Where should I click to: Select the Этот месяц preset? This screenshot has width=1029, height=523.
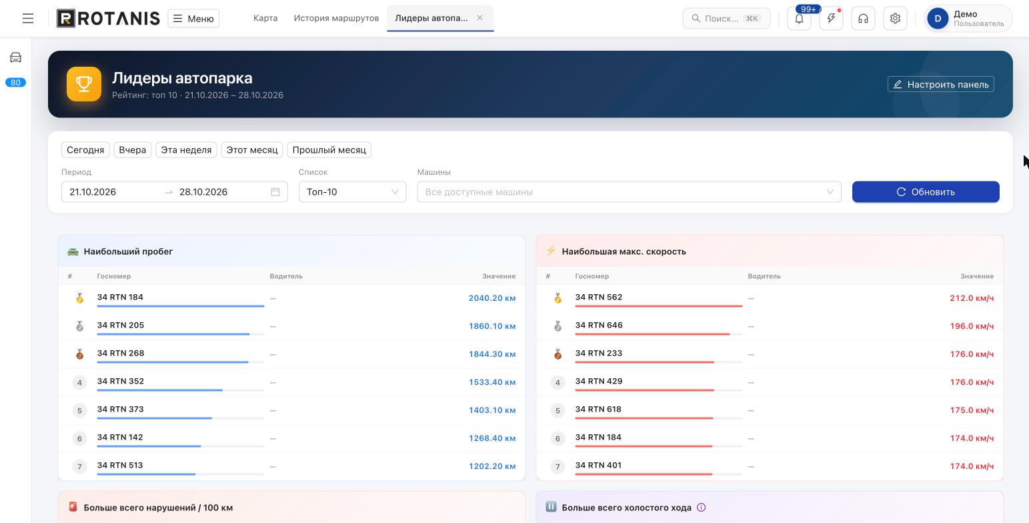click(x=252, y=150)
